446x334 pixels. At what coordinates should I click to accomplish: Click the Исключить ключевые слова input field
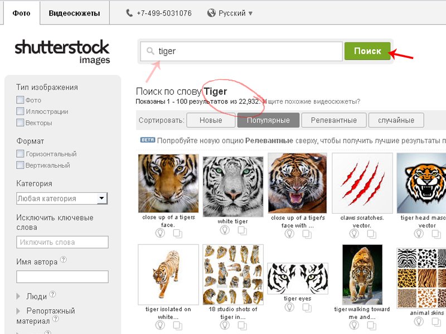pos(62,242)
